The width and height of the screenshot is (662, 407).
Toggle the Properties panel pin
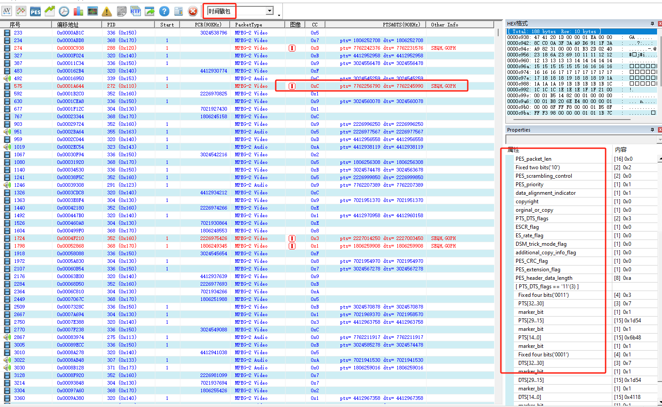652,130
